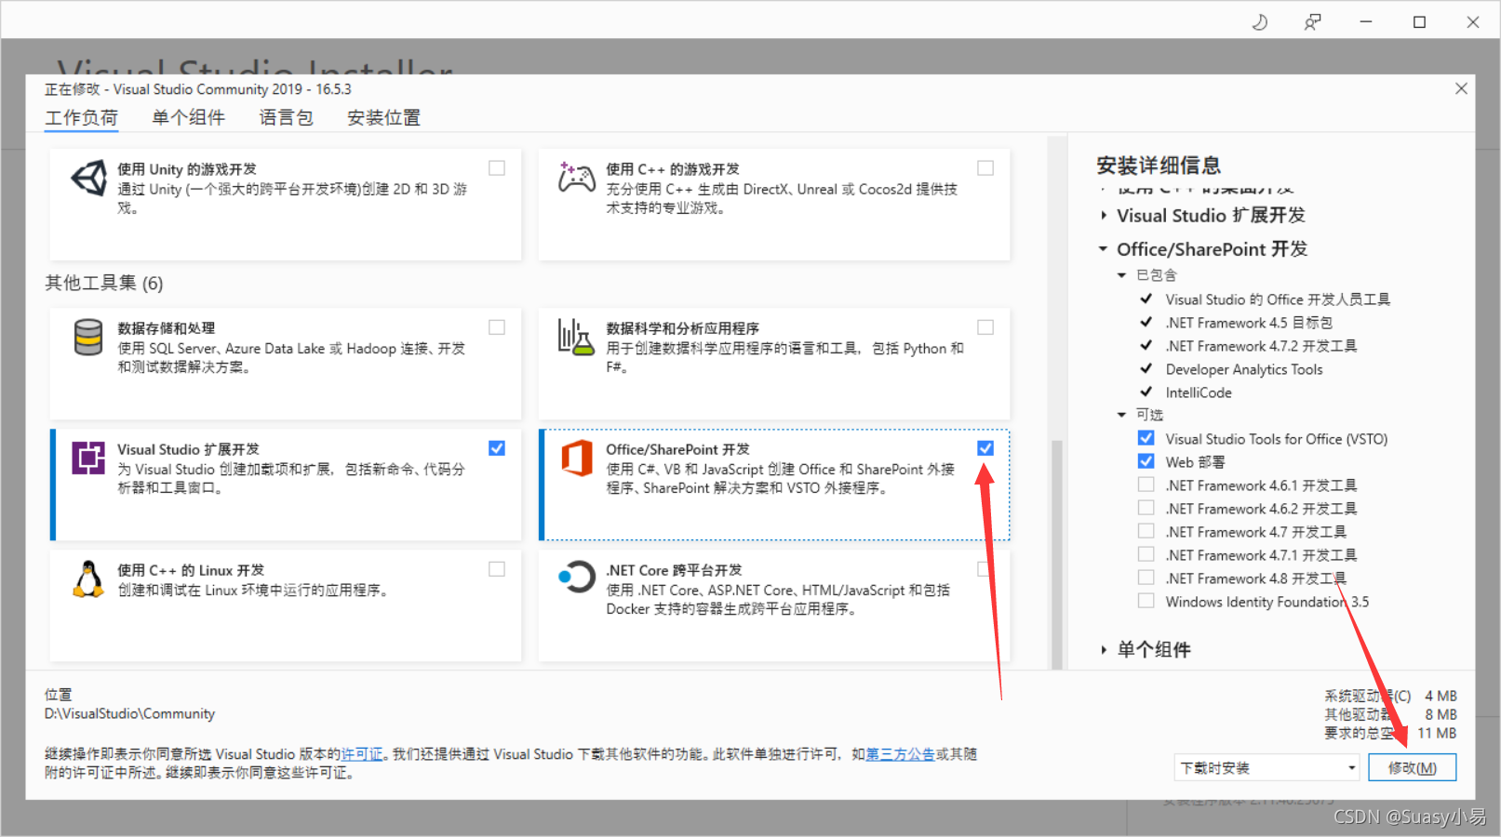Click .NET Framework 4.7.2 开发工具 item
The width and height of the screenshot is (1501, 837).
(x=1262, y=346)
